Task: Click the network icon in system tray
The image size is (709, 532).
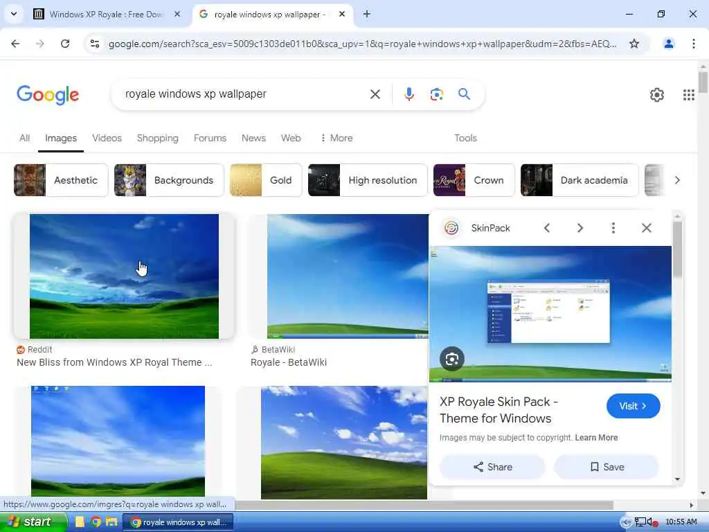Action: click(640, 522)
